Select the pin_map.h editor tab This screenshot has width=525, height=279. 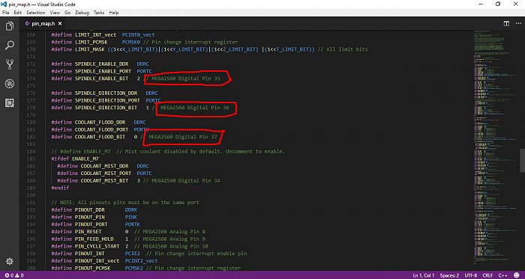point(43,24)
